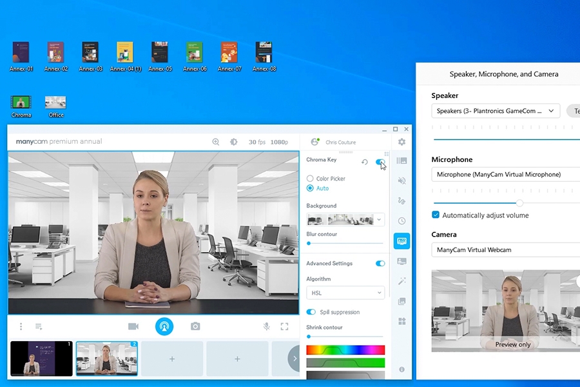Click the green saturation range bar
This screenshot has height=387, width=580.
[x=345, y=363]
